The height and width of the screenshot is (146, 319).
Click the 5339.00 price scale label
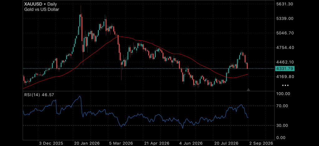tap(285, 18)
